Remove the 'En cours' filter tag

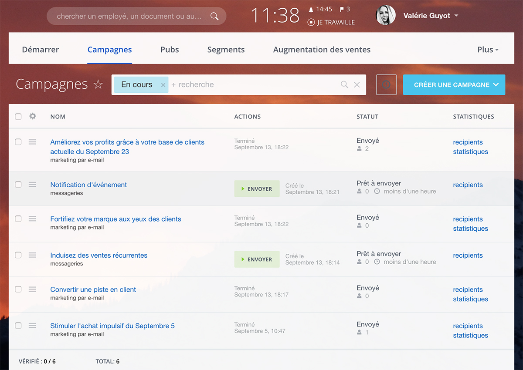click(163, 85)
